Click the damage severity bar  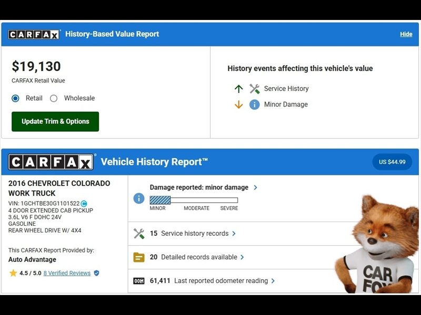coord(194,200)
